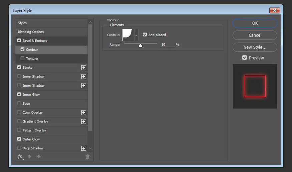
Task: Click the effects list scrollbar thumb
Action: (90, 78)
